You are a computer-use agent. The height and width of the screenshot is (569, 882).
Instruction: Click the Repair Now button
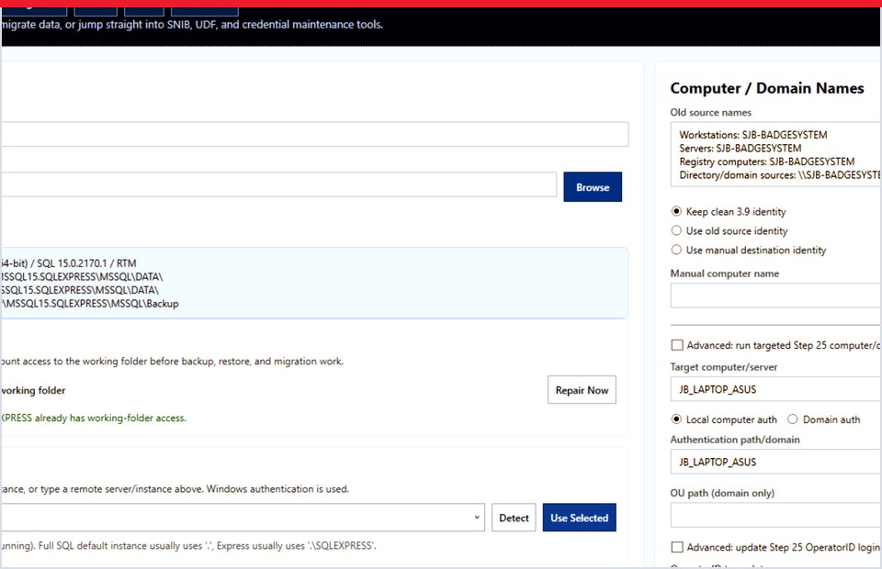click(582, 390)
